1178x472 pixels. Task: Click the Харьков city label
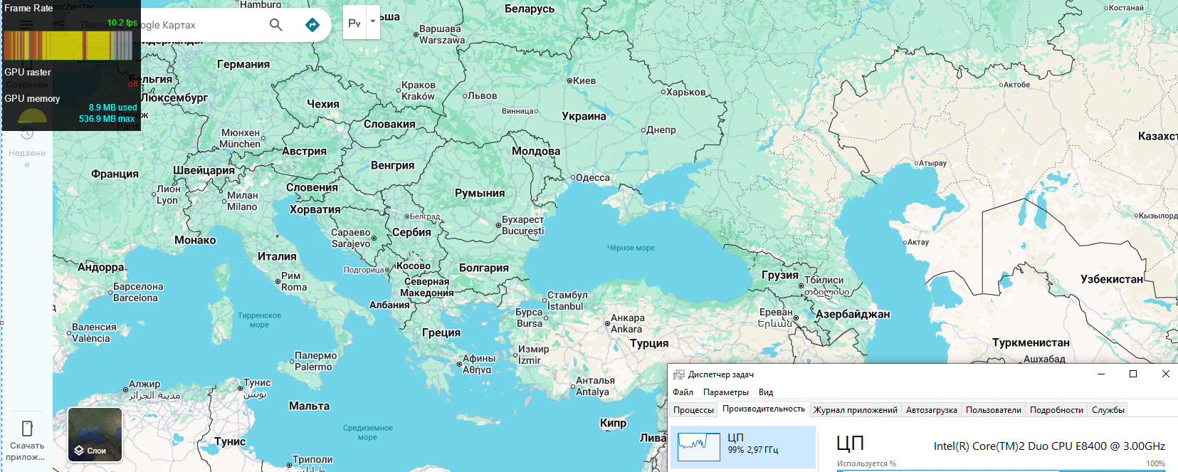pos(686,92)
